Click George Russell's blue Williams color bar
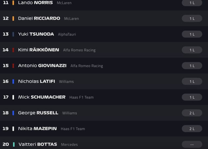The height and width of the screenshot is (149, 208). pyautogui.click(x=13, y=113)
